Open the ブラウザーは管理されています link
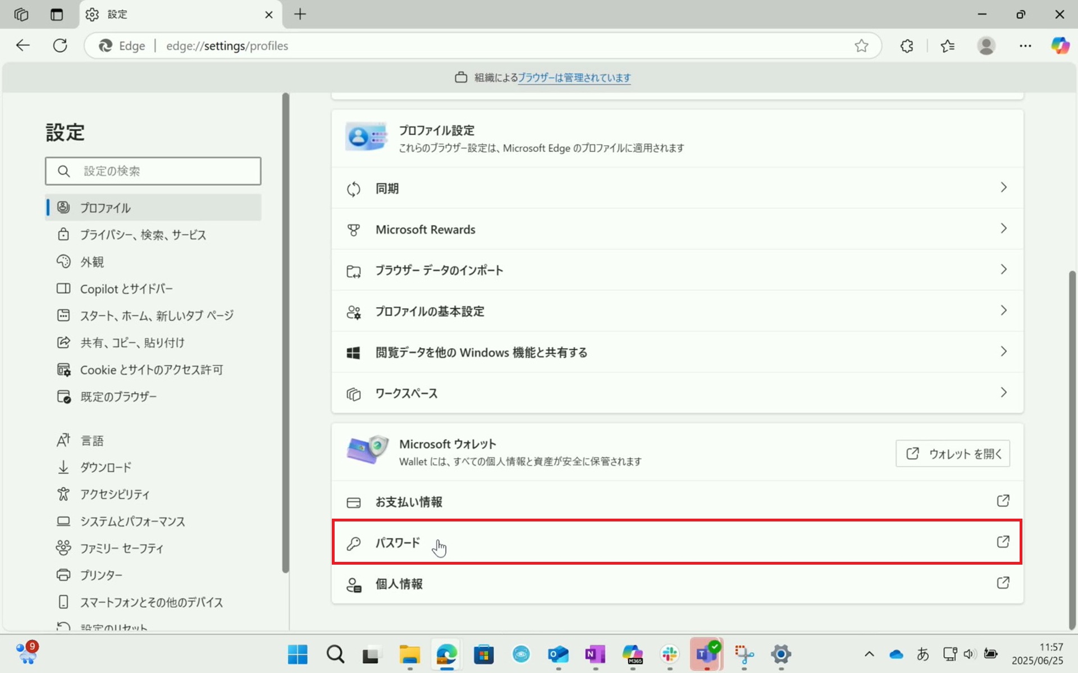1078x673 pixels. [574, 77]
